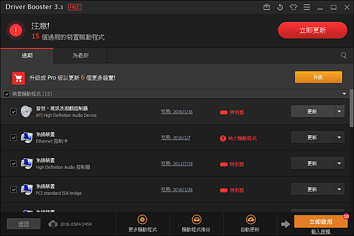Switch to the 過期 tab
Screen dimensions: 354x236
[27, 55]
